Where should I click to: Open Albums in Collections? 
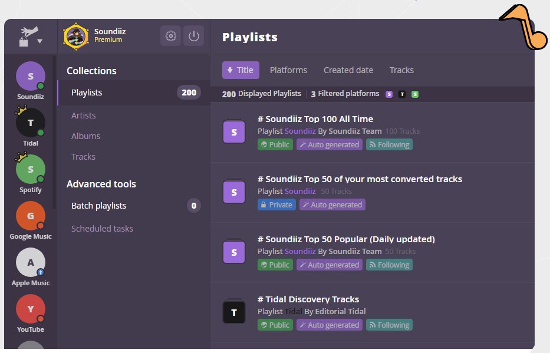point(85,136)
